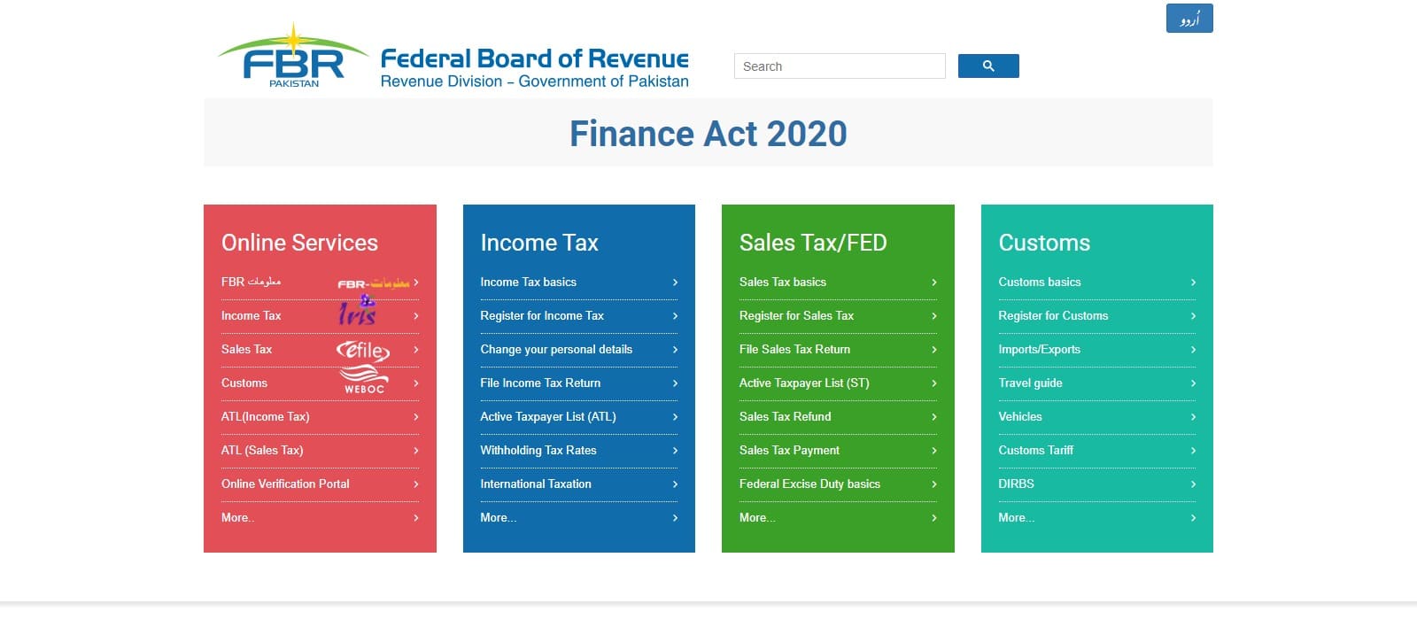Screen dimensions: 1417x627
Task: Open Withholding Tax Rates page
Action: [x=538, y=451]
